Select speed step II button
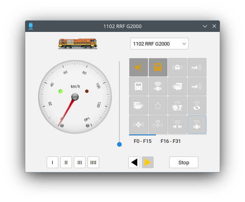Screen dimensions: 245x202 (x=66, y=162)
